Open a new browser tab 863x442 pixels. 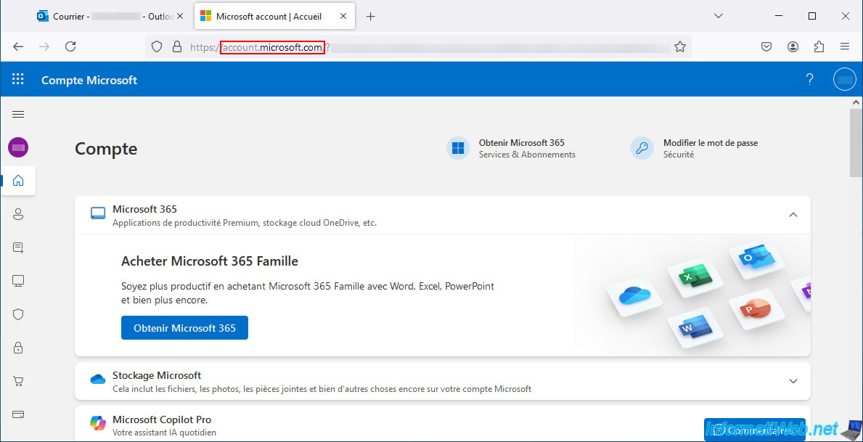pyautogui.click(x=370, y=17)
